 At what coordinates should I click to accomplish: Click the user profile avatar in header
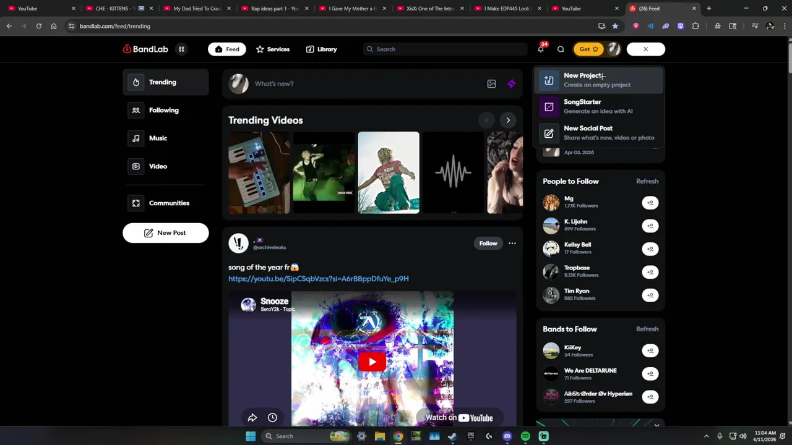click(x=613, y=49)
